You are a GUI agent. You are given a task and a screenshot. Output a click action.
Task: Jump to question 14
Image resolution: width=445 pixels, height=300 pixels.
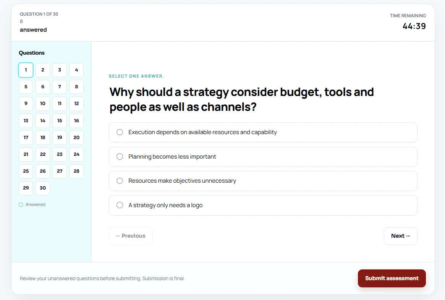[x=42, y=121]
